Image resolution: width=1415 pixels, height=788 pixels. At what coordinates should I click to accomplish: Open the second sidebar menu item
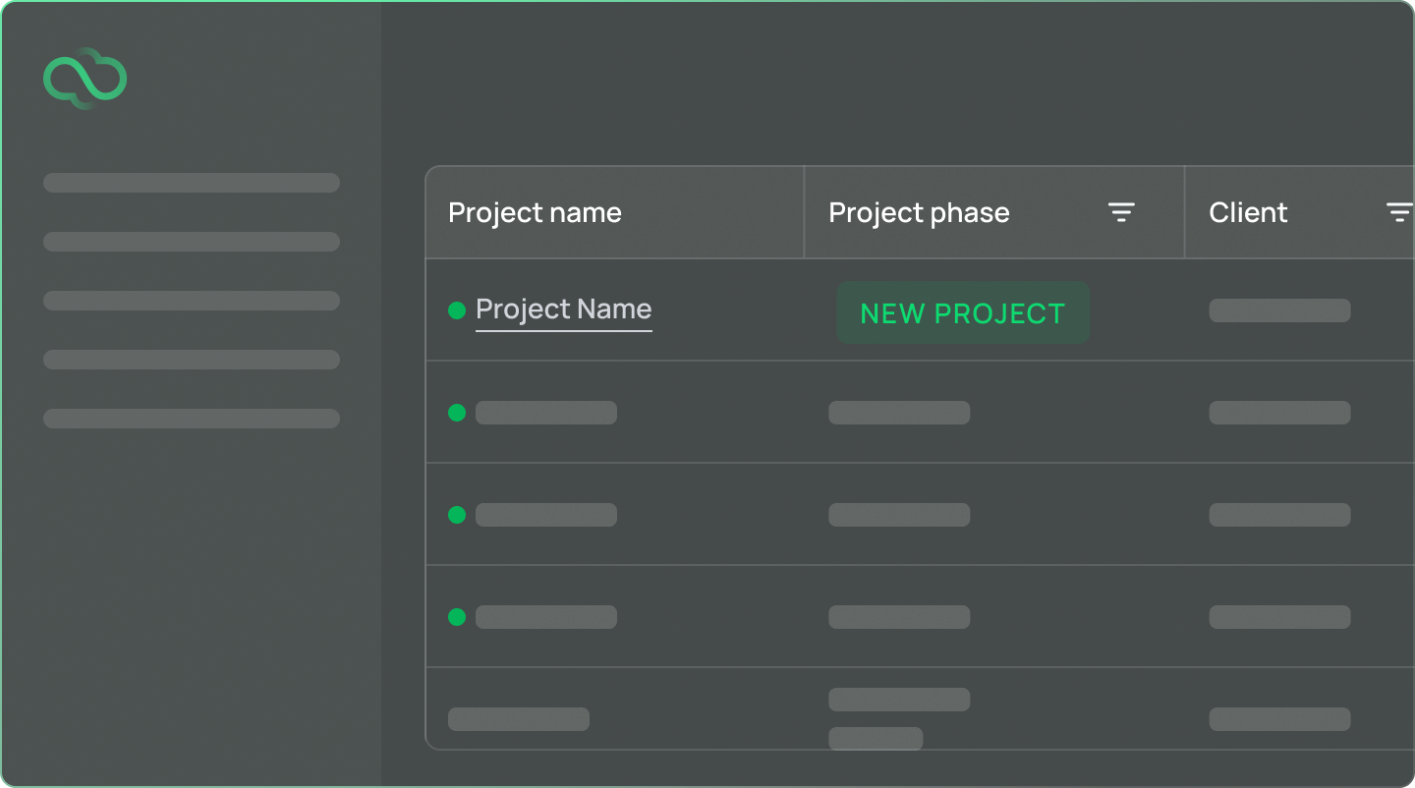[192, 242]
